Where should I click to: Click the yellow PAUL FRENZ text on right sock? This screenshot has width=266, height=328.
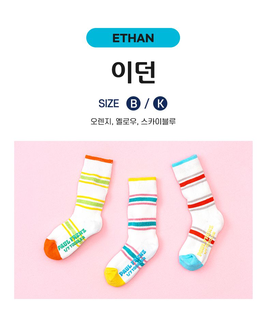(206, 241)
